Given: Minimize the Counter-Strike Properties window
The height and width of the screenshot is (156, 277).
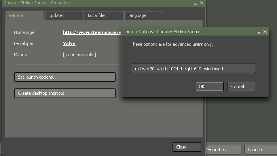Looking at the screenshot, I should click(195, 4).
